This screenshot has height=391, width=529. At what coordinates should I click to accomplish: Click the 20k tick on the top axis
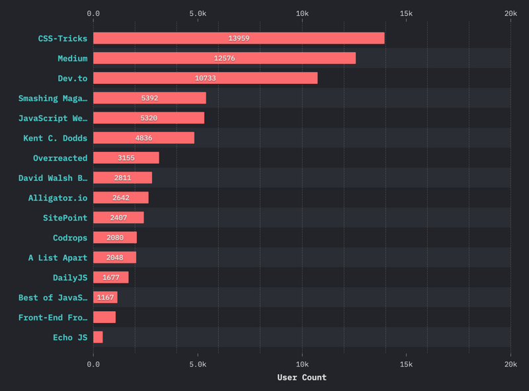(x=510, y=13)
